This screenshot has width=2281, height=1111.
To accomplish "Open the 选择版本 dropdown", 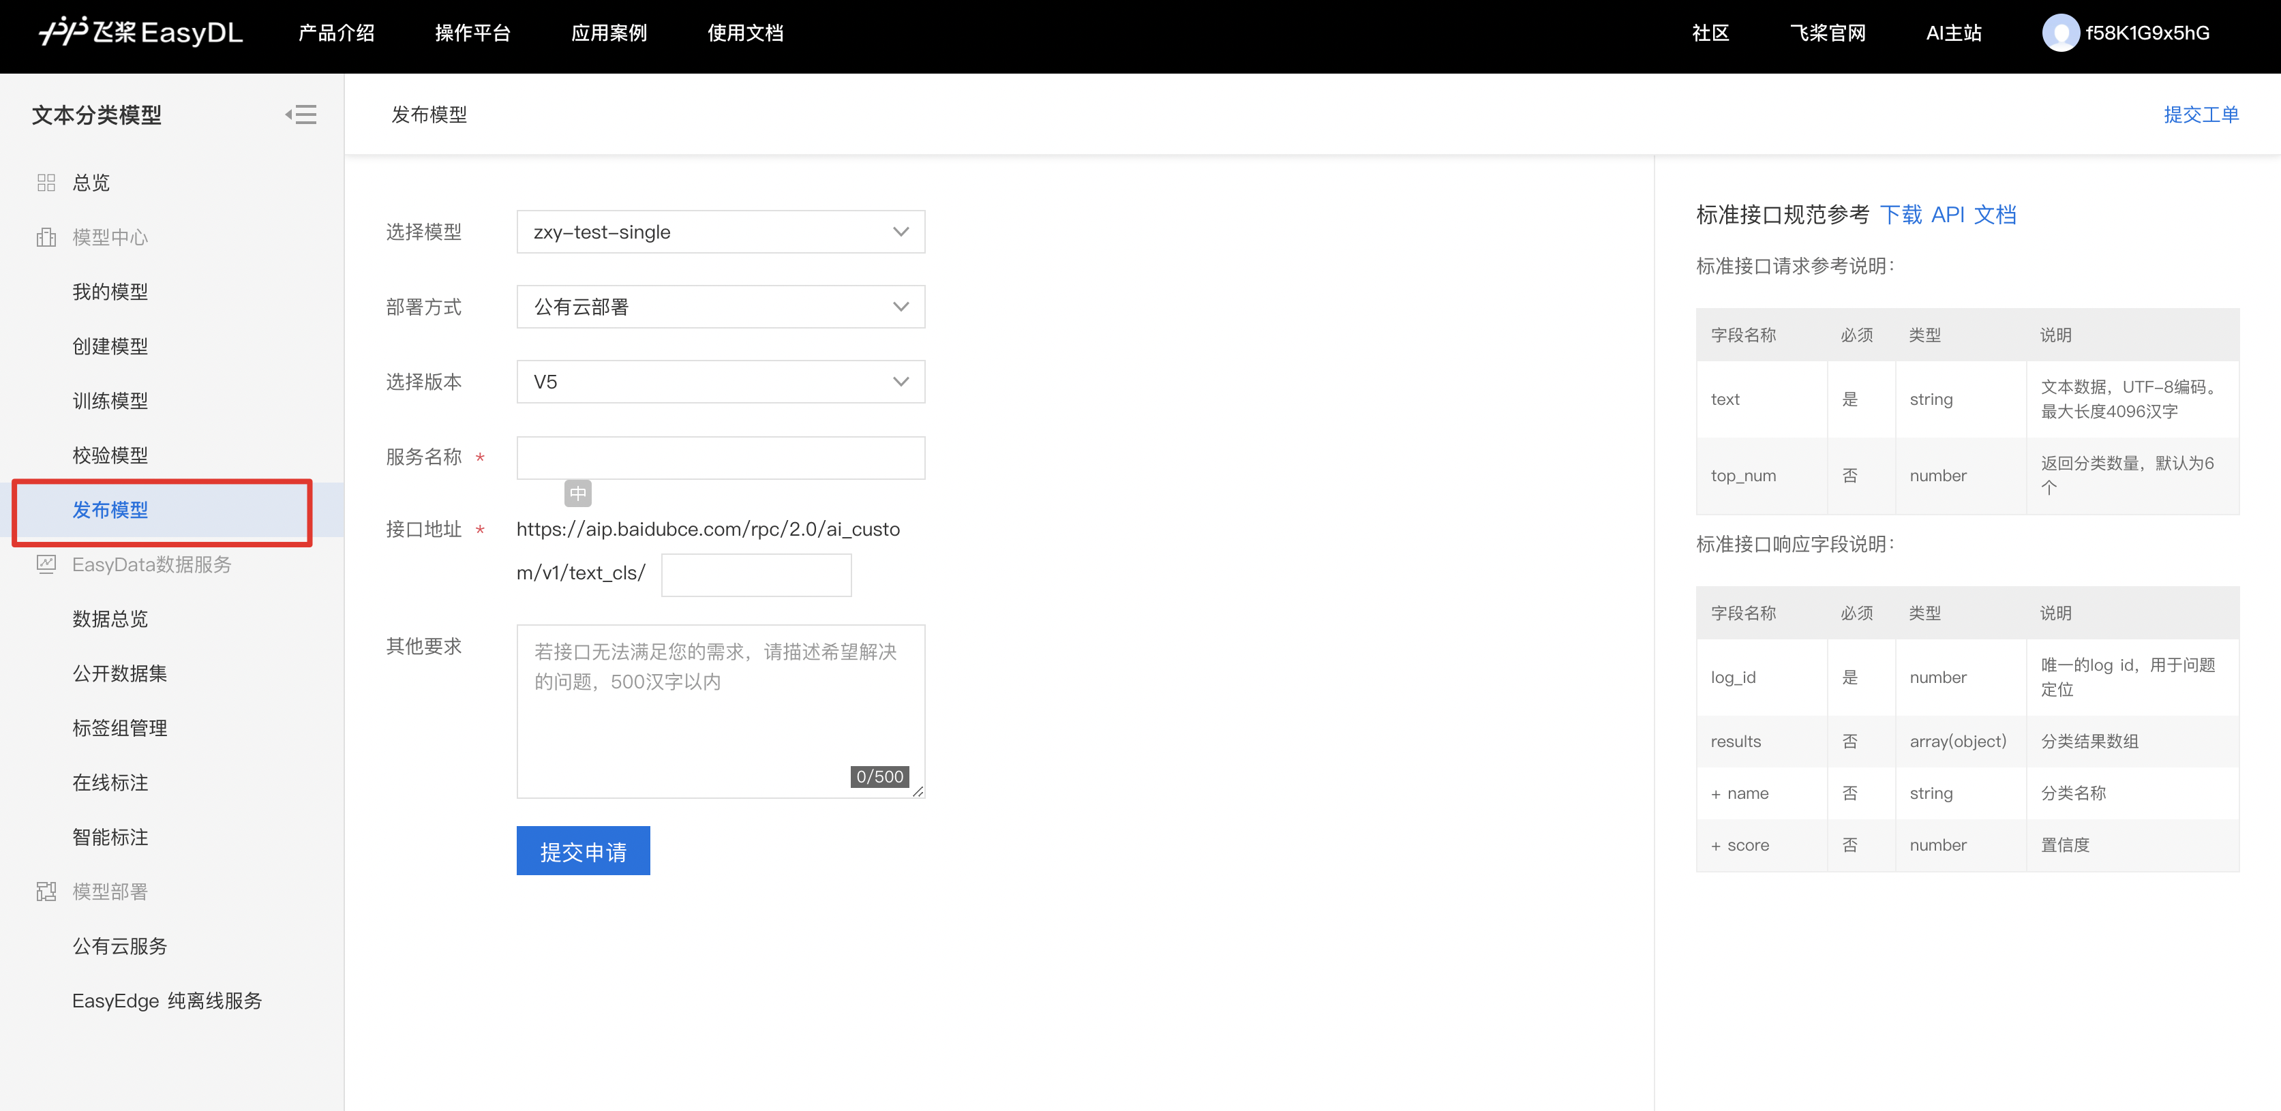I will pyautogui.click(x=721, y=382).
